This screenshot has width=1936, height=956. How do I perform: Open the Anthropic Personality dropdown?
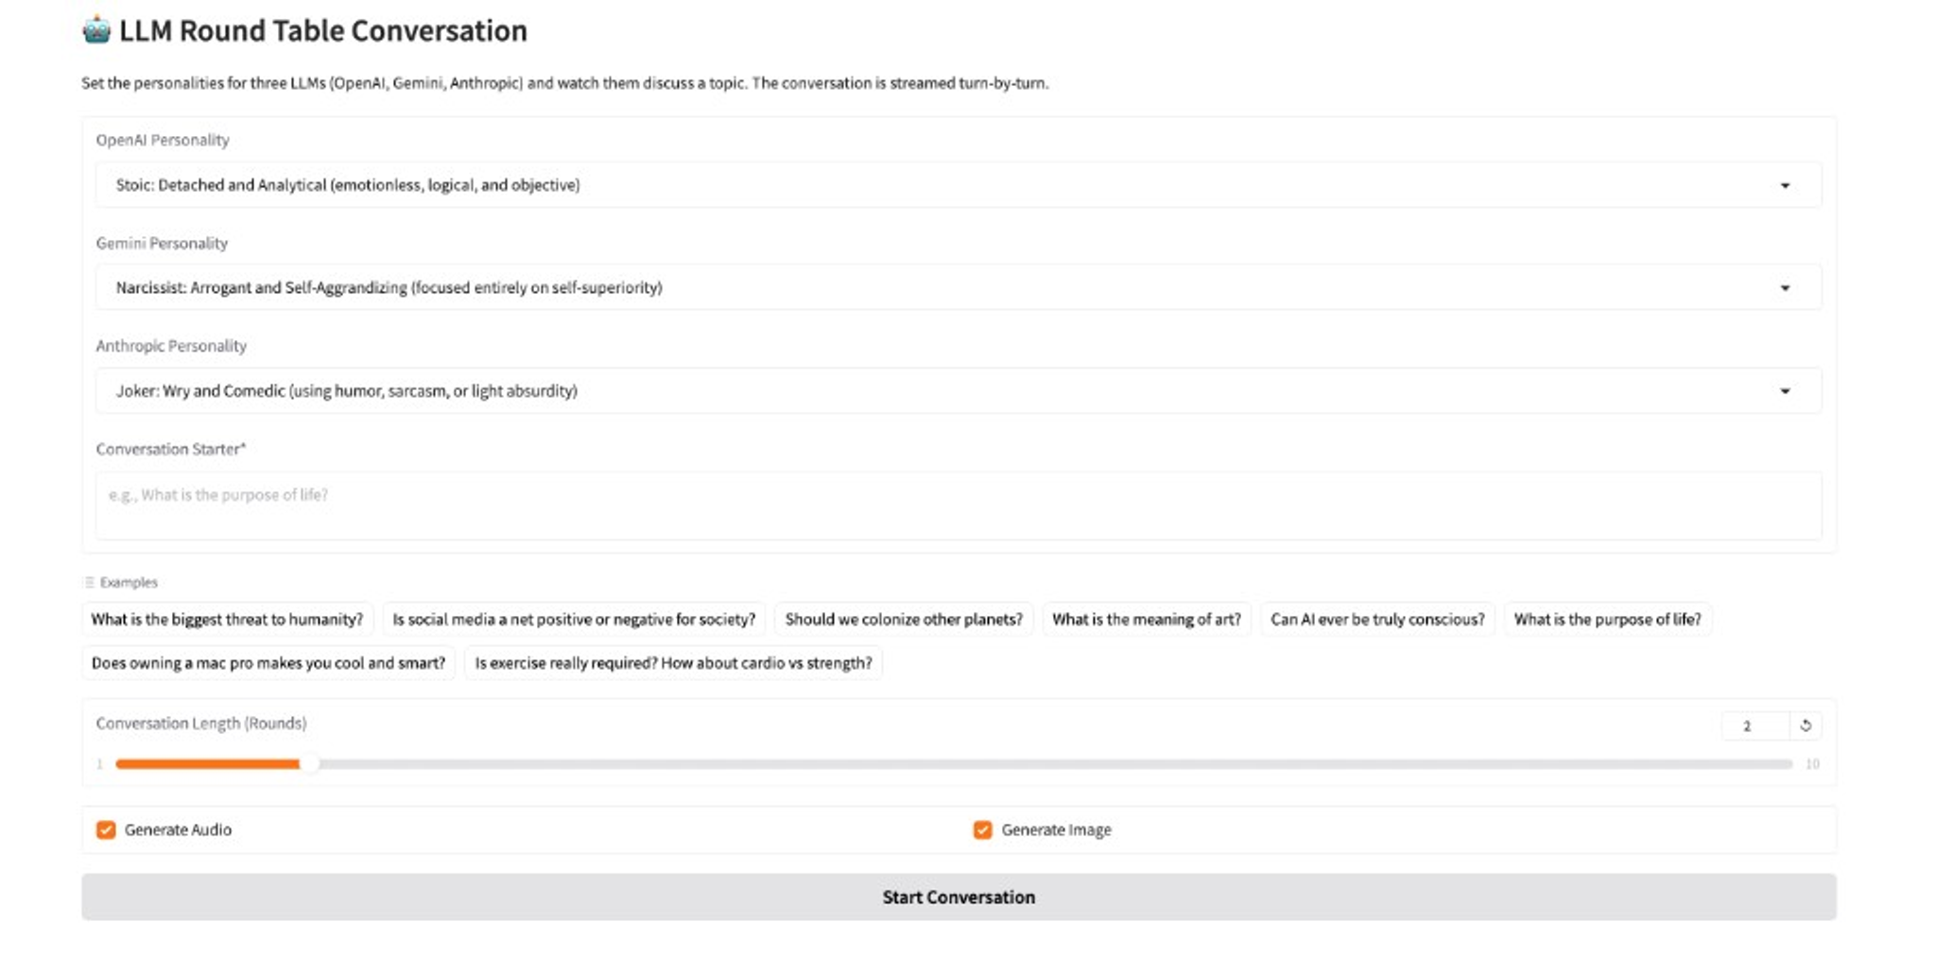pos(959,390)
